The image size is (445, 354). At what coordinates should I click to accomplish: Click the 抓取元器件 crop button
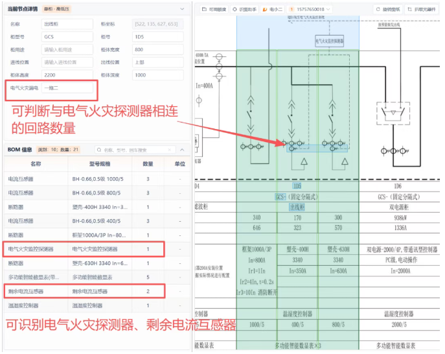click(422, 9)
